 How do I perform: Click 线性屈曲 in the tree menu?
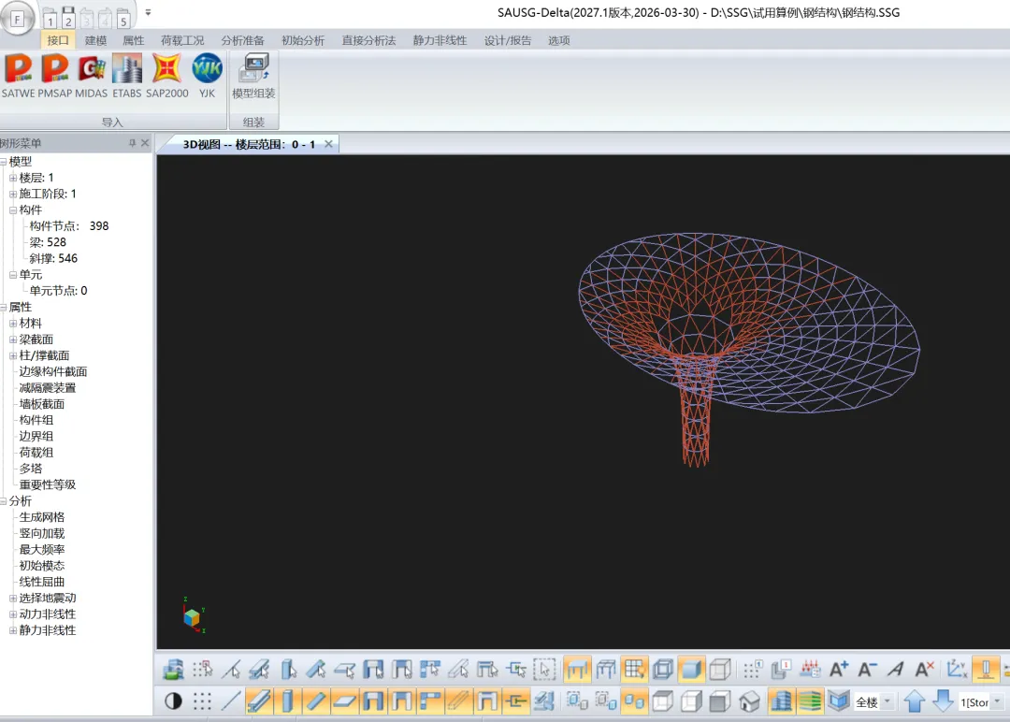[42, 582]
